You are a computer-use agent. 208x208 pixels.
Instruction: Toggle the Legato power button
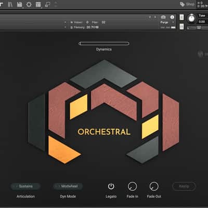111,187
